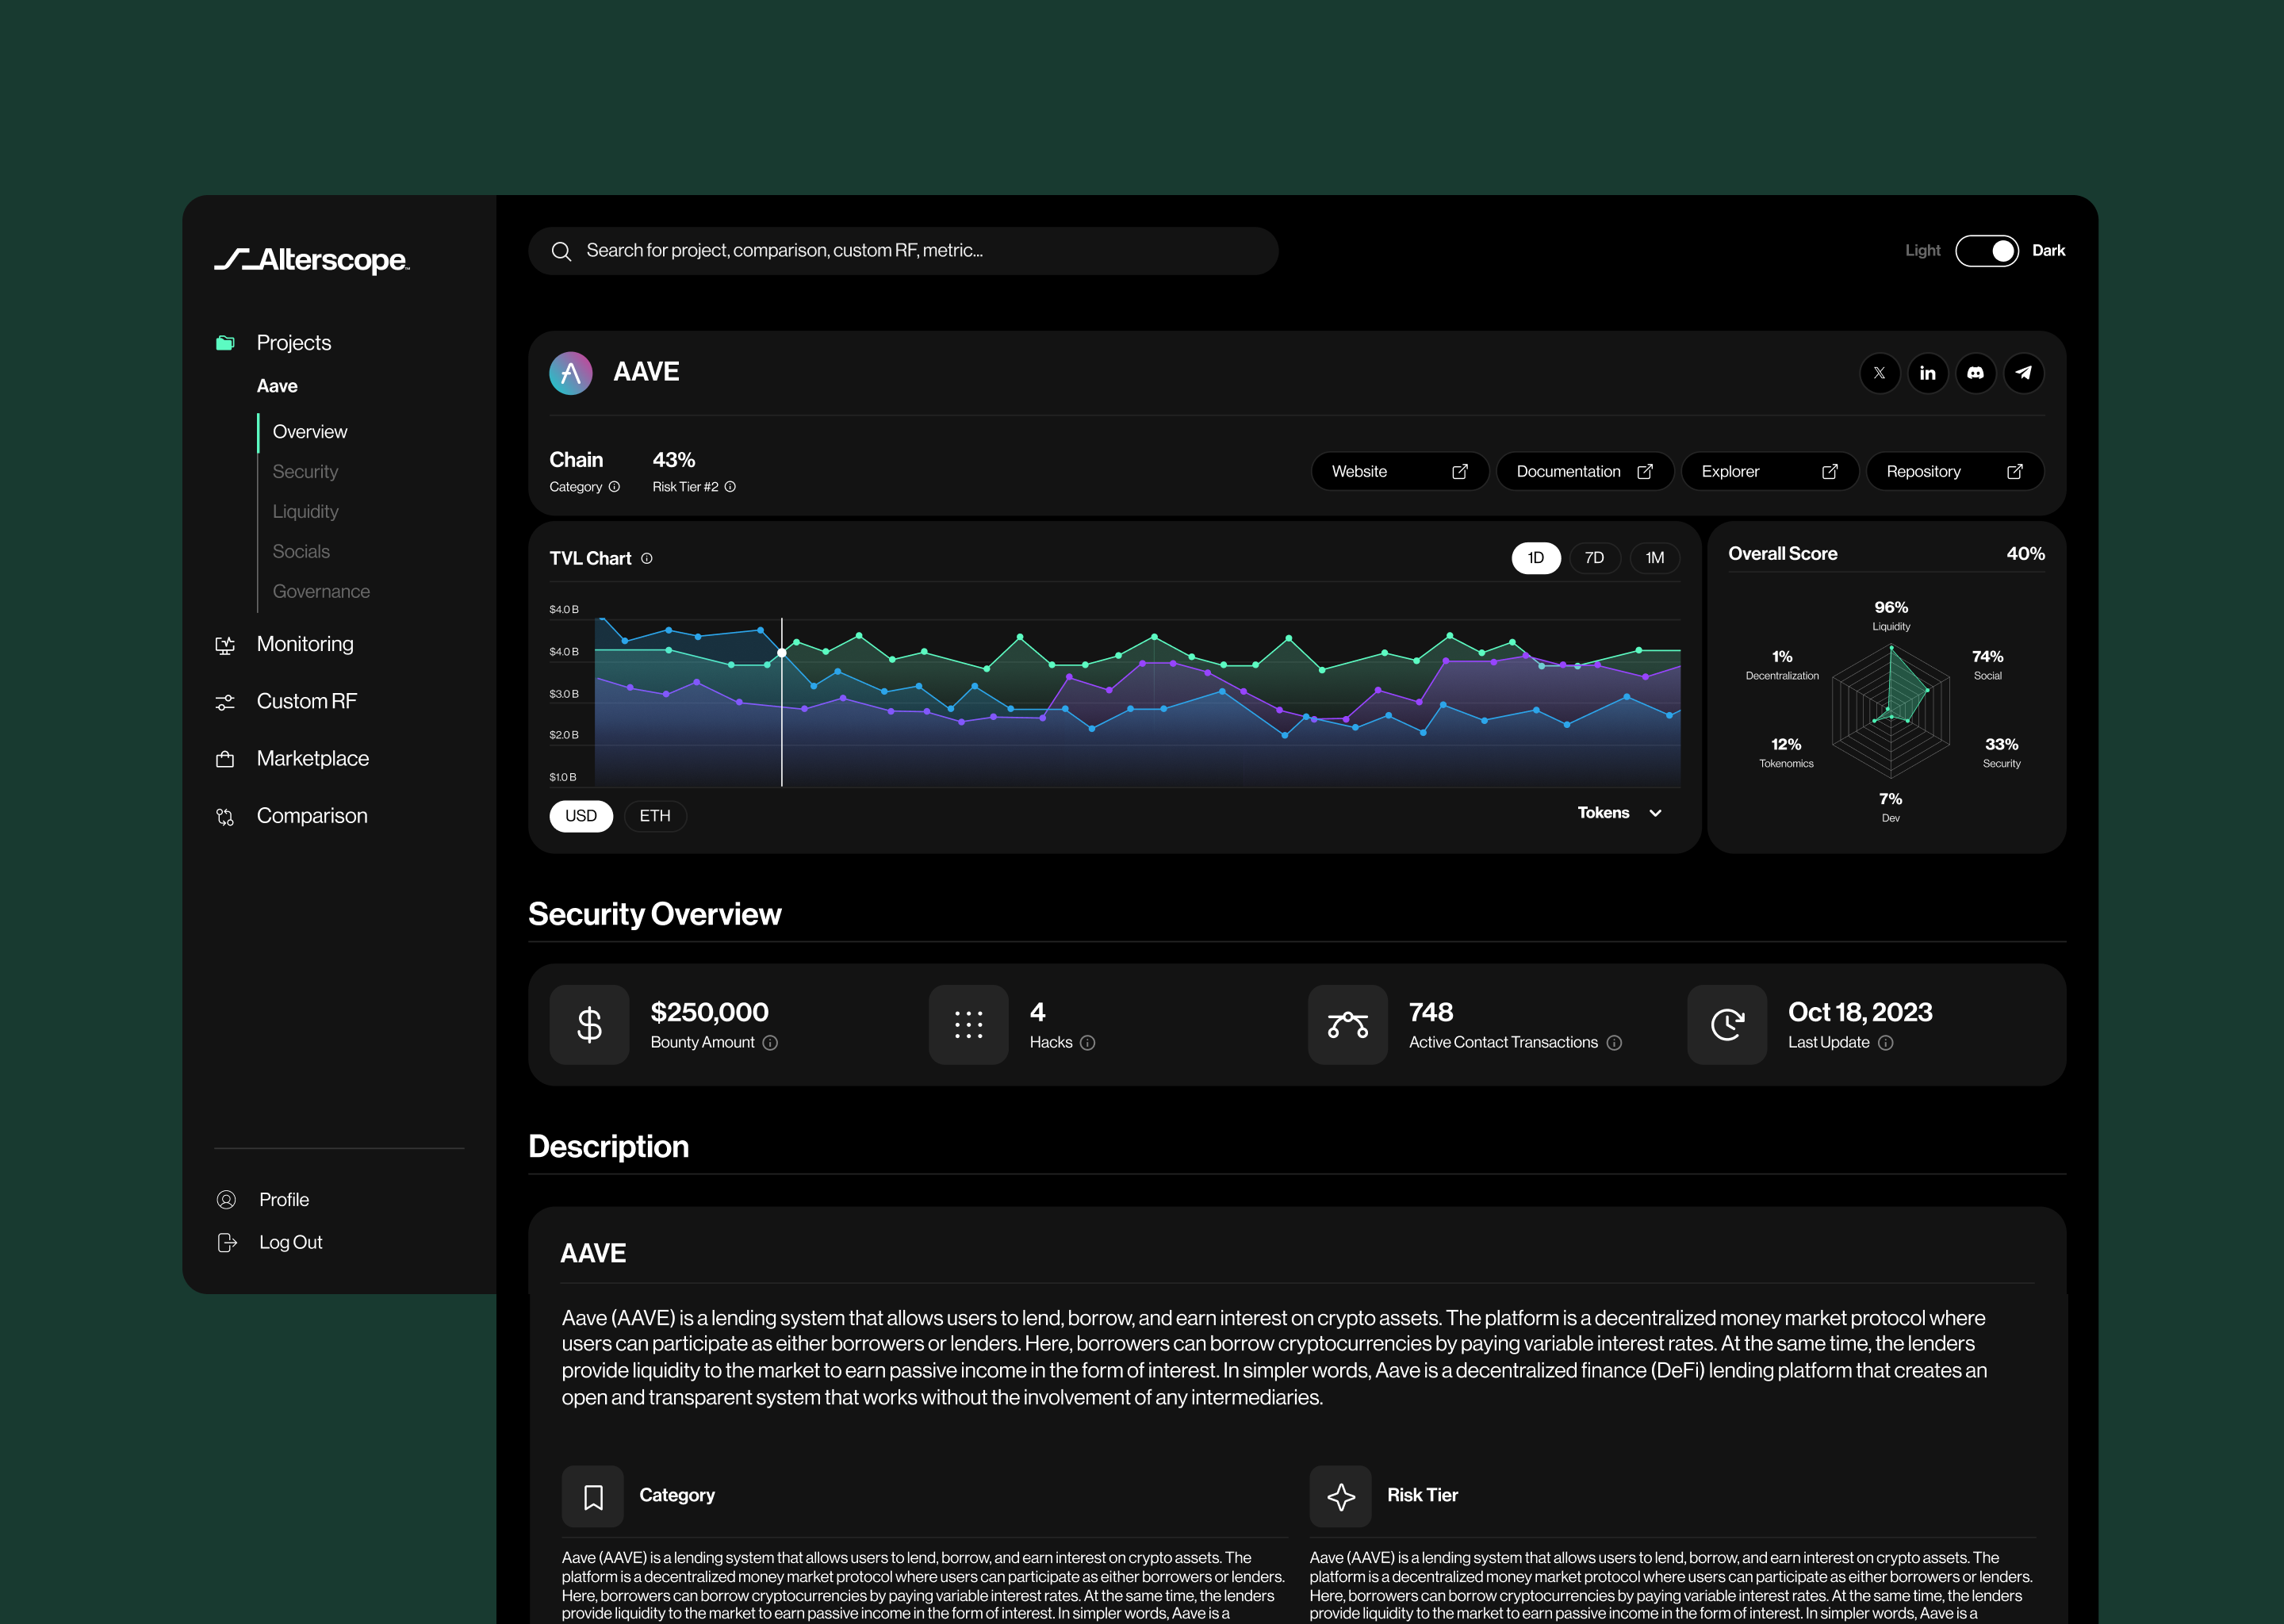Viewport: 2284px width, 1624px height.
Task: Click the 40% Overall Score radar chart
Action: tap(1889, 710)
